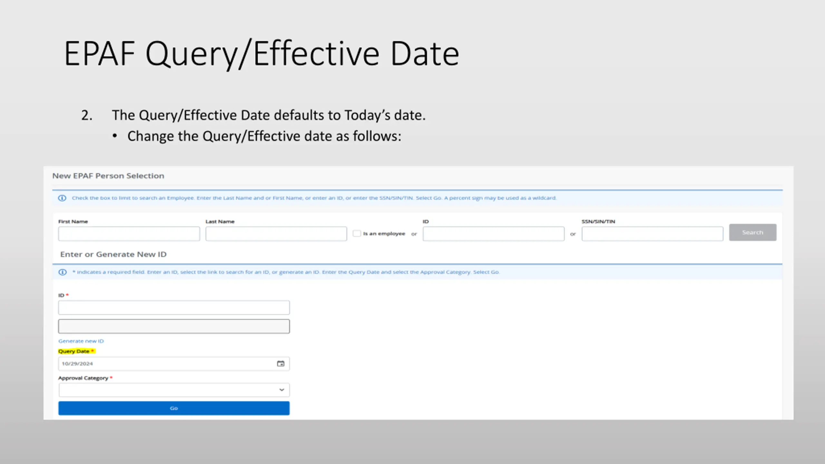
Task: Click the Search button
Action: click(753, 232)
